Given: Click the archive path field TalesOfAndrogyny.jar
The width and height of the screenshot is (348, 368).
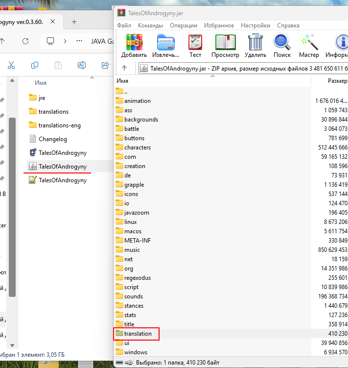Looking at the screenshot, I should 243,68.
